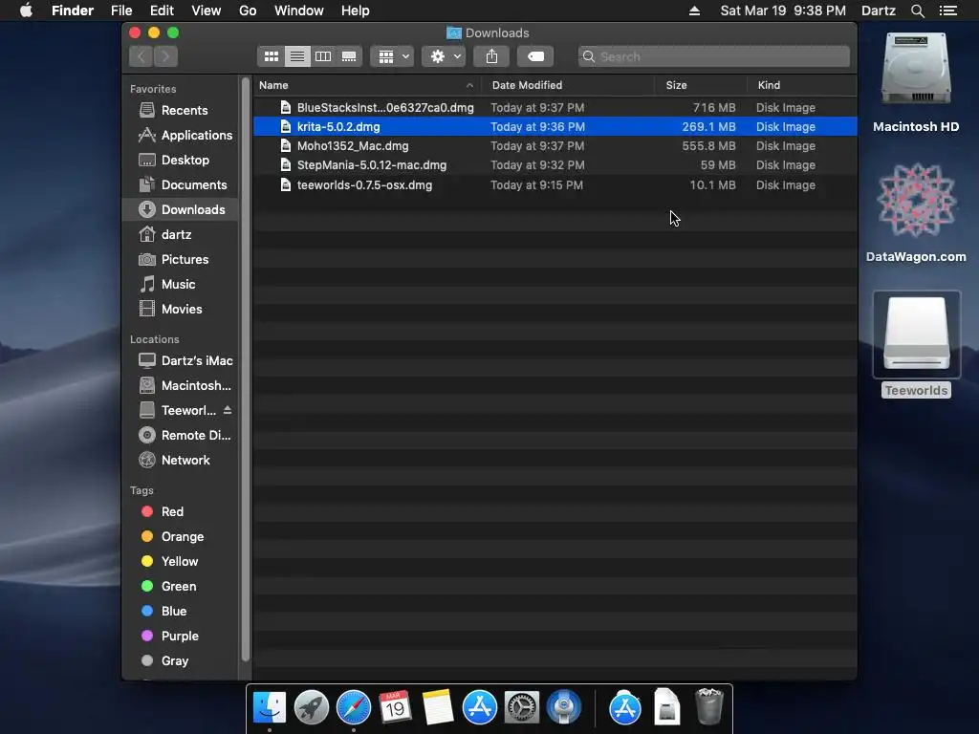Viewport: 979px width, 734px height.
Task: Open Safari from the Dock
Action: [354, 707]
